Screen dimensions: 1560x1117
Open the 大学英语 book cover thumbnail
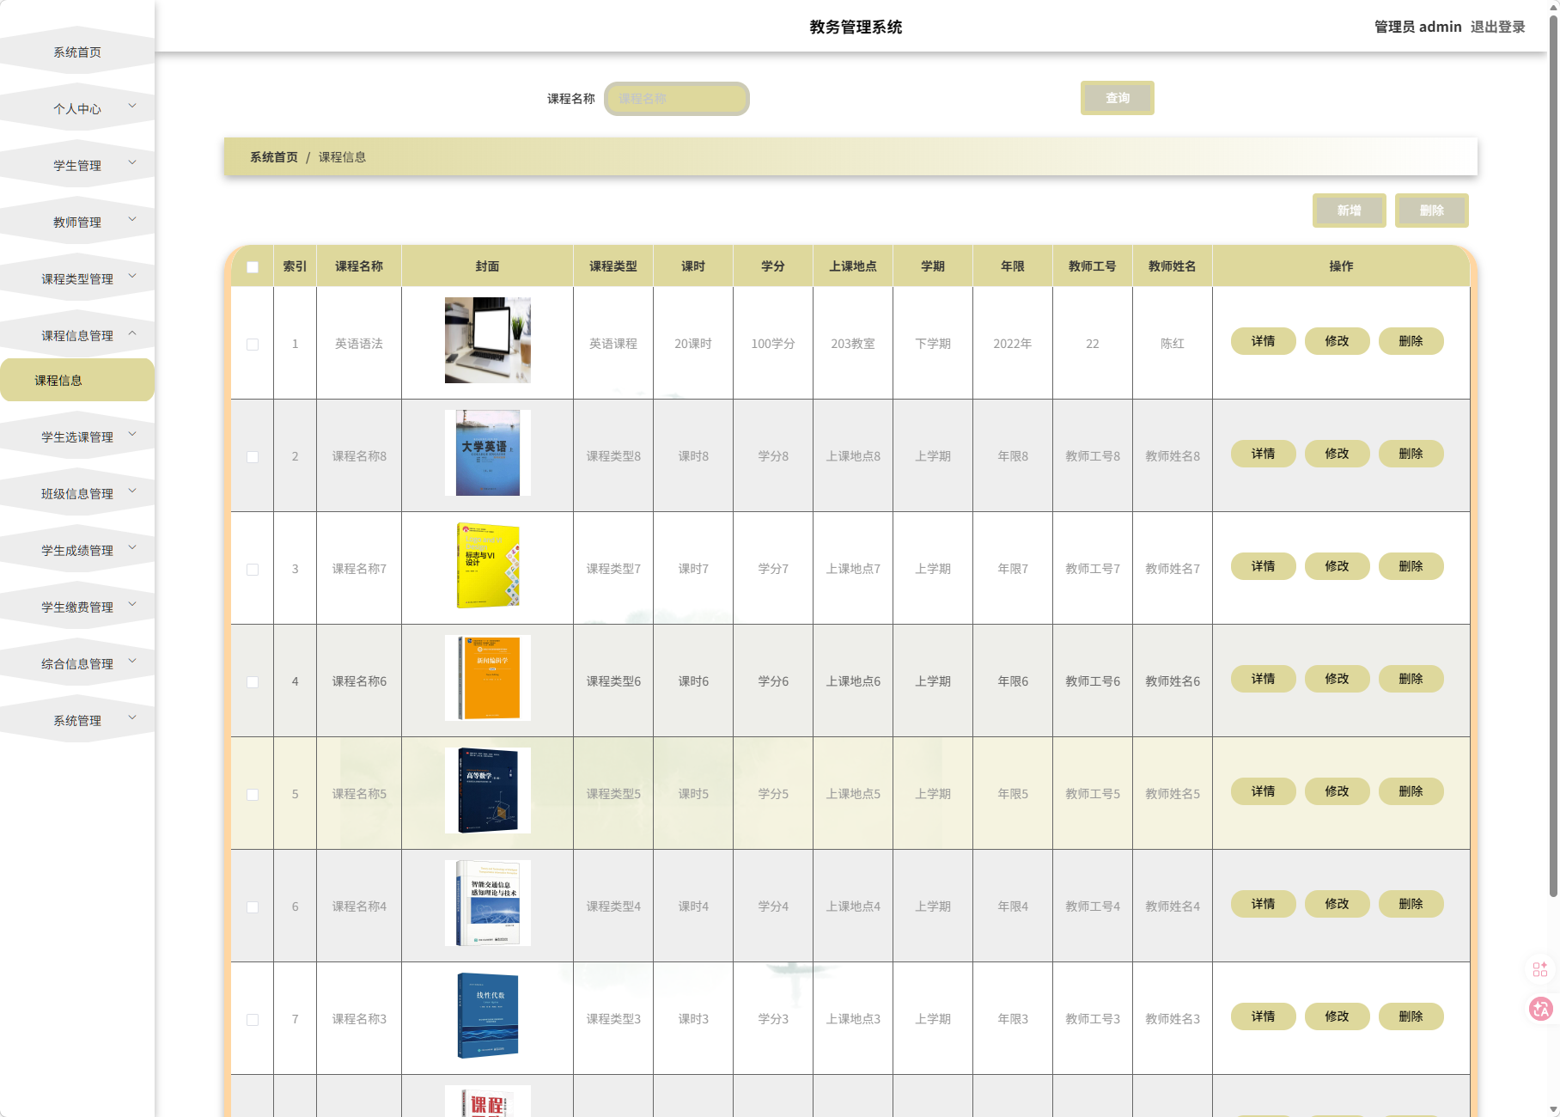pos(488,453)
